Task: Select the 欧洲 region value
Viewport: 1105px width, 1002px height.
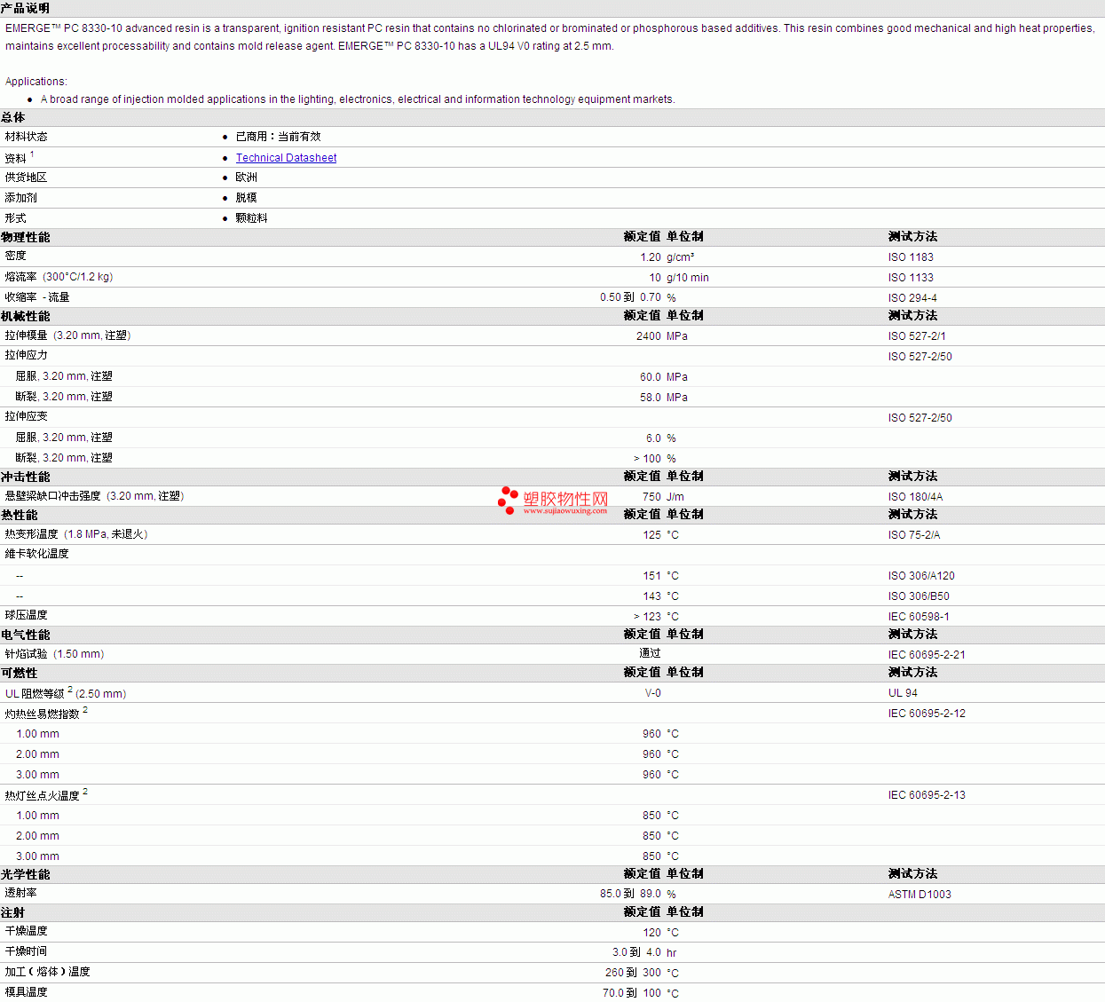Action: [x=247, y=178]
